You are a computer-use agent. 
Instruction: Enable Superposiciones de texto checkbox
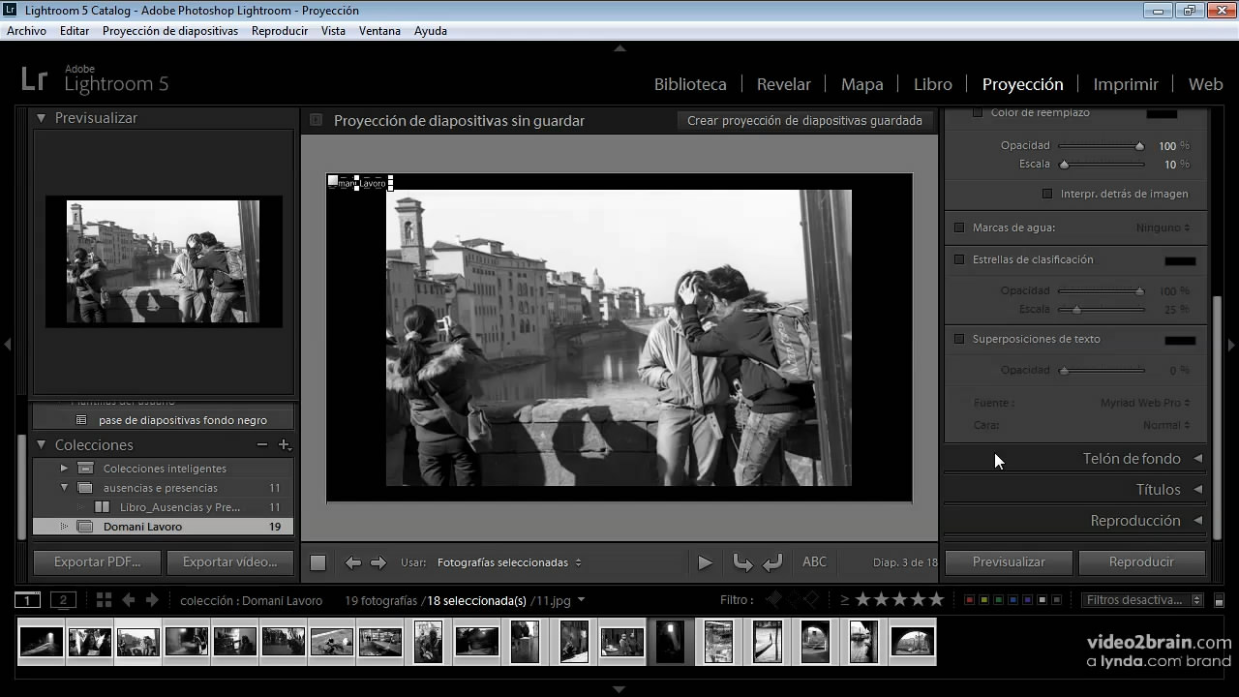pos(959,339)
